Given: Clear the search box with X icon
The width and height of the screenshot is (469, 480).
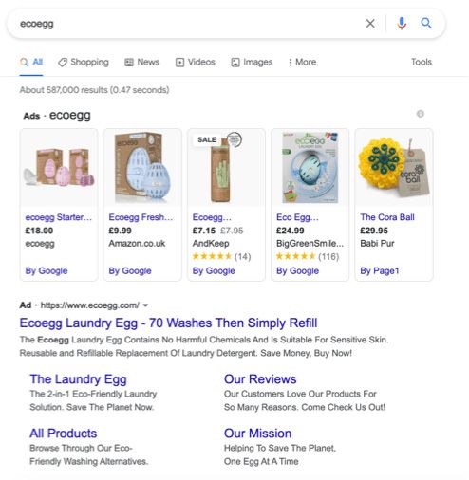Looking at the screenshot, I should point(370,24).
